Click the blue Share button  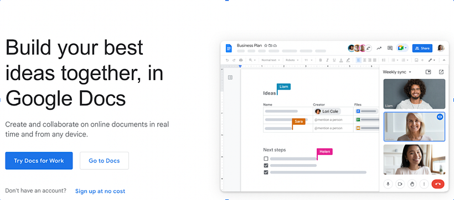[422, 48]
